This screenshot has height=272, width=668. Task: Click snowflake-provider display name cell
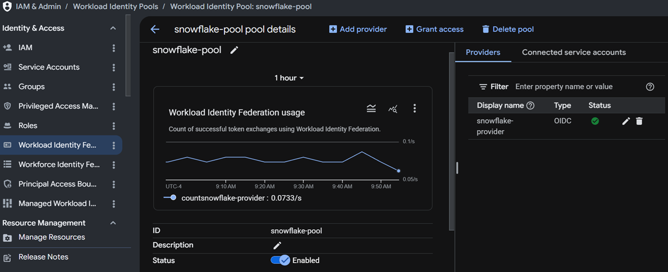click(x=495, y=126)
